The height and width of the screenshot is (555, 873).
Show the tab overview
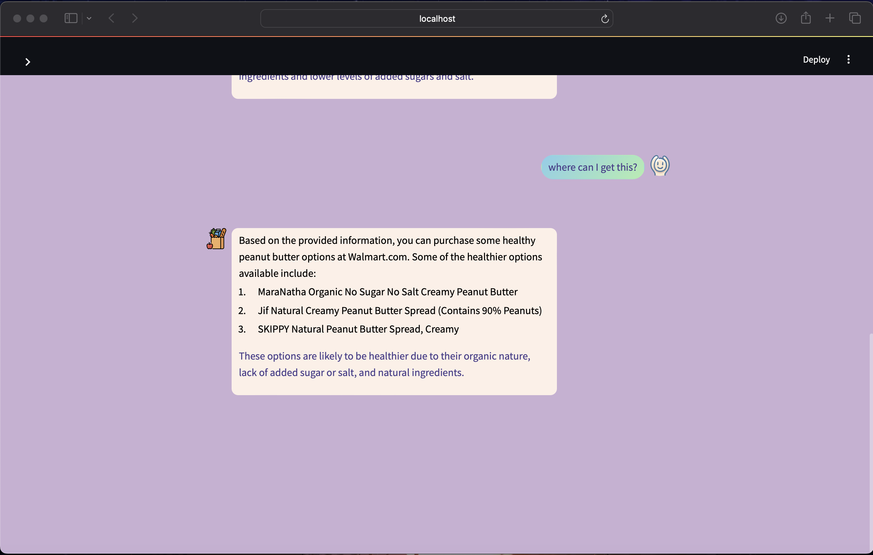(x=855, y=18)
